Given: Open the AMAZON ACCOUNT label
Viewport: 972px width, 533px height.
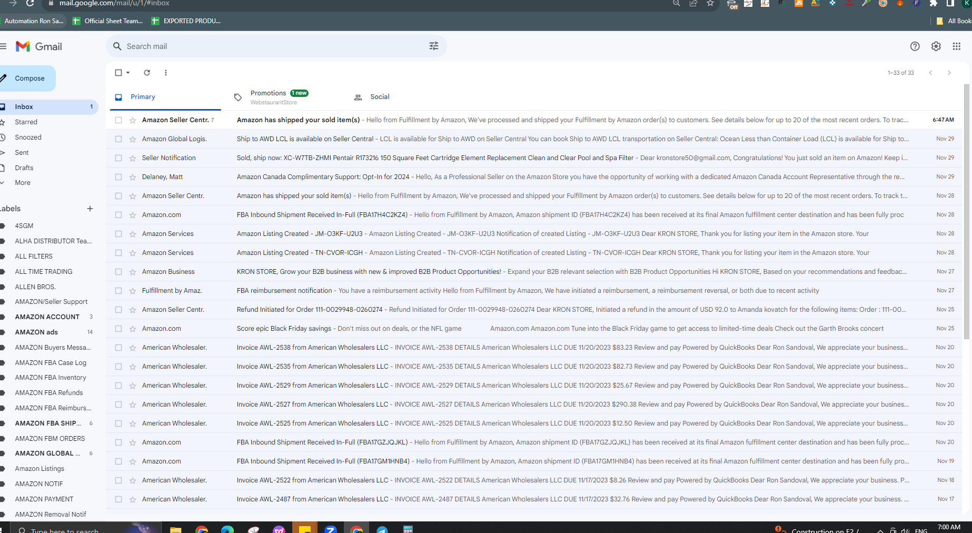Looking at the screenshot, I should click(47, 317).
